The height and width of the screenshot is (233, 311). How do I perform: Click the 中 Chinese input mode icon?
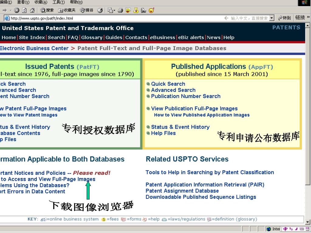pos(285,229)
